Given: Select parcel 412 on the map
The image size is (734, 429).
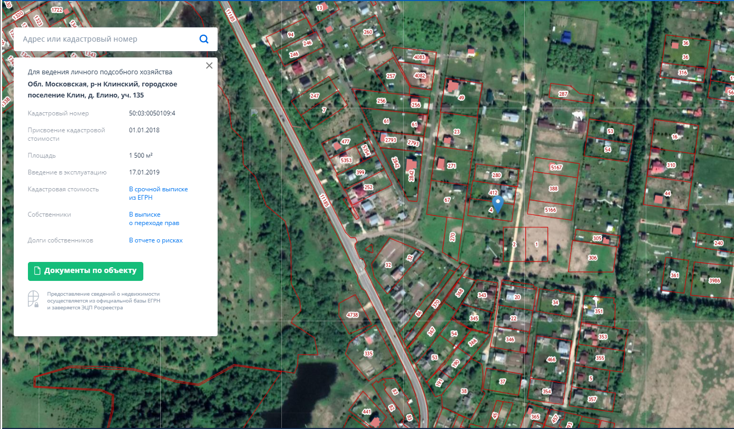Looking at the screenshot, I should tap(494, 193).
